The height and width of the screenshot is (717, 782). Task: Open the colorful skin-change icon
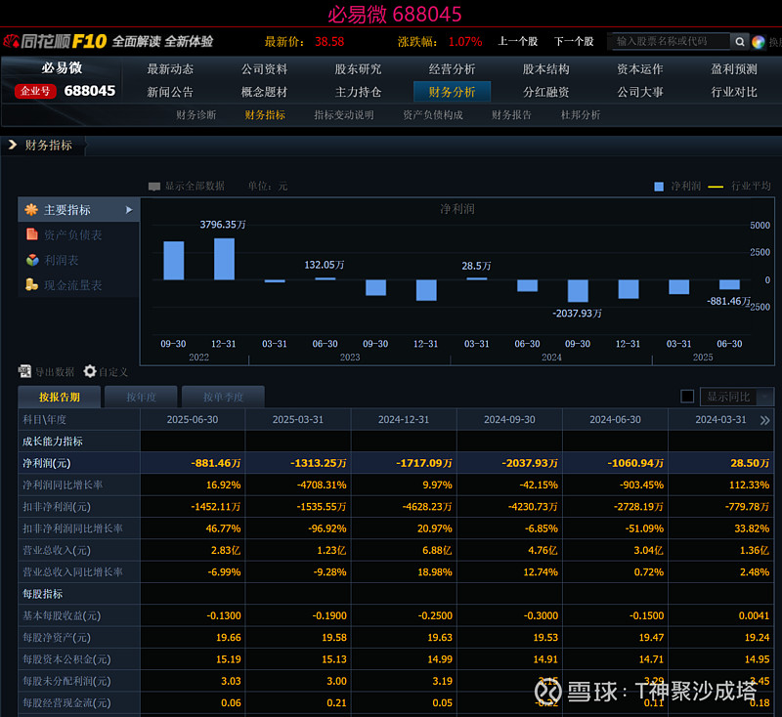[x=759, y=42]
